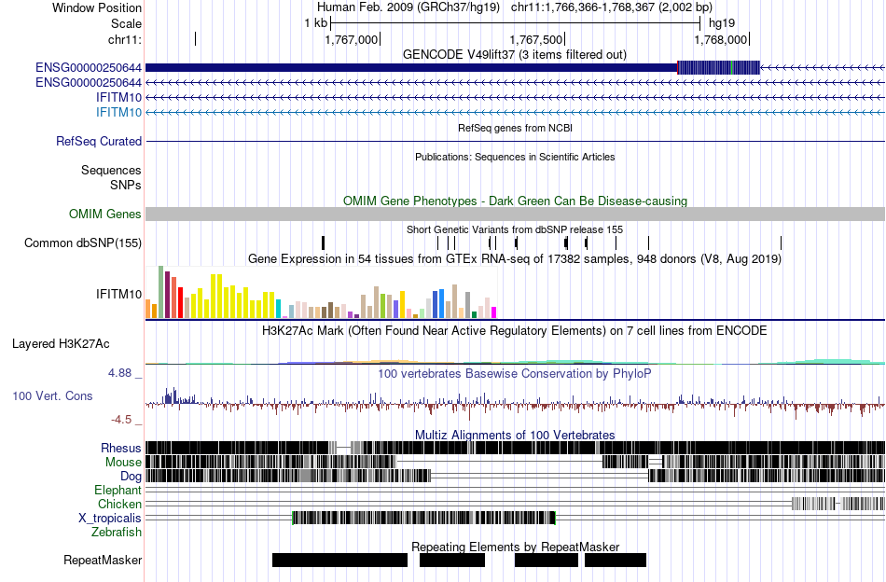Click the '100 Vert. Cons' track label
The width and height of the screenshot is (886, 582).
click(x=52, y=396)
